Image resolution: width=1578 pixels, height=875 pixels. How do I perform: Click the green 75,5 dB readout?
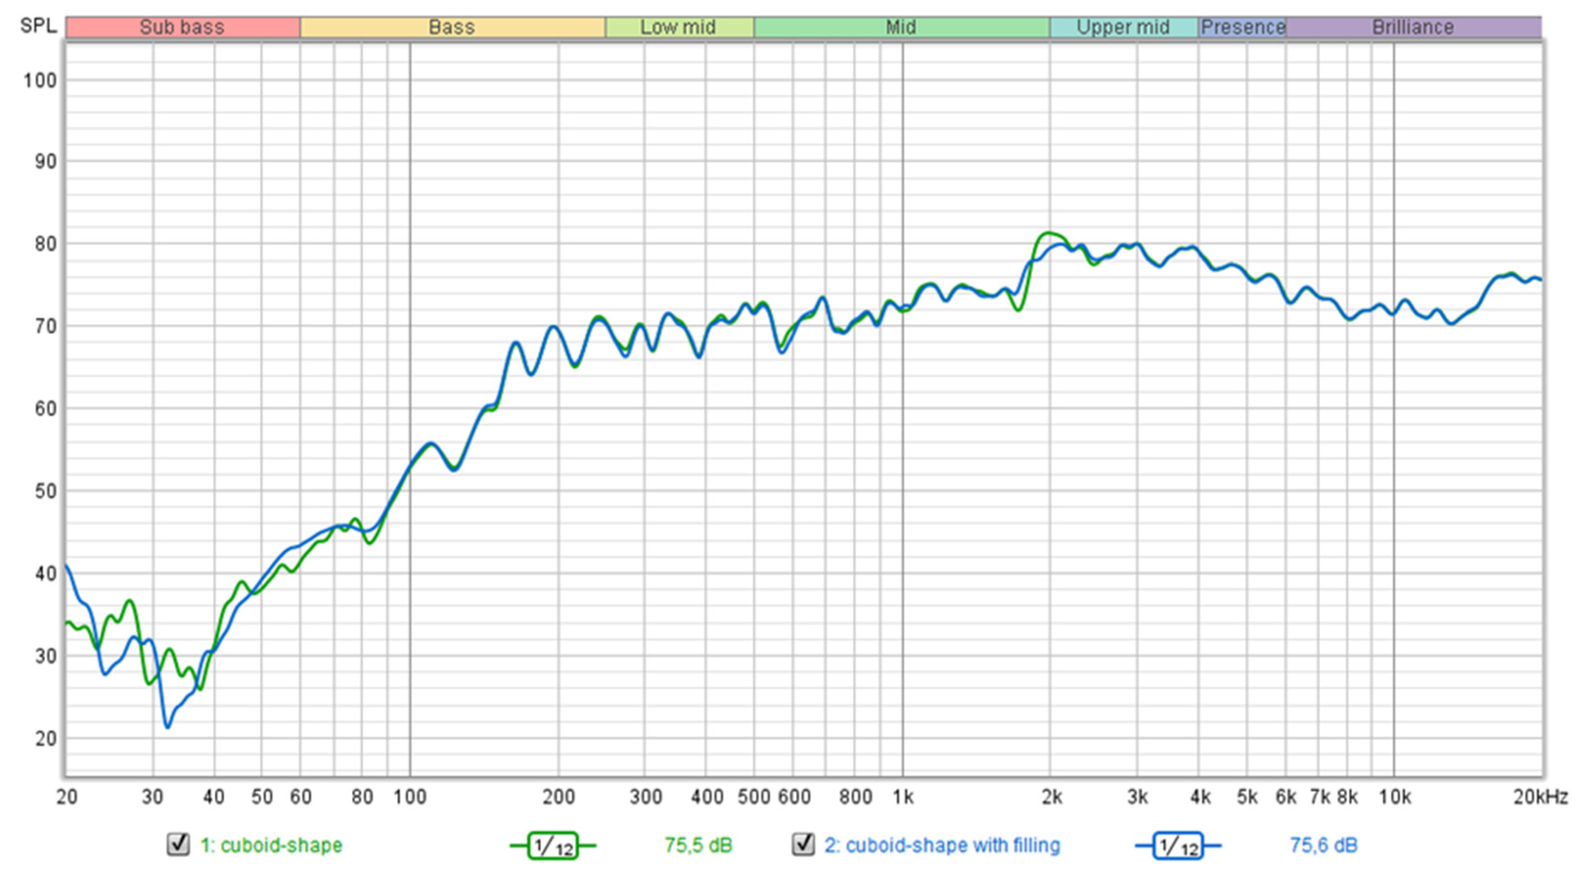698,845
